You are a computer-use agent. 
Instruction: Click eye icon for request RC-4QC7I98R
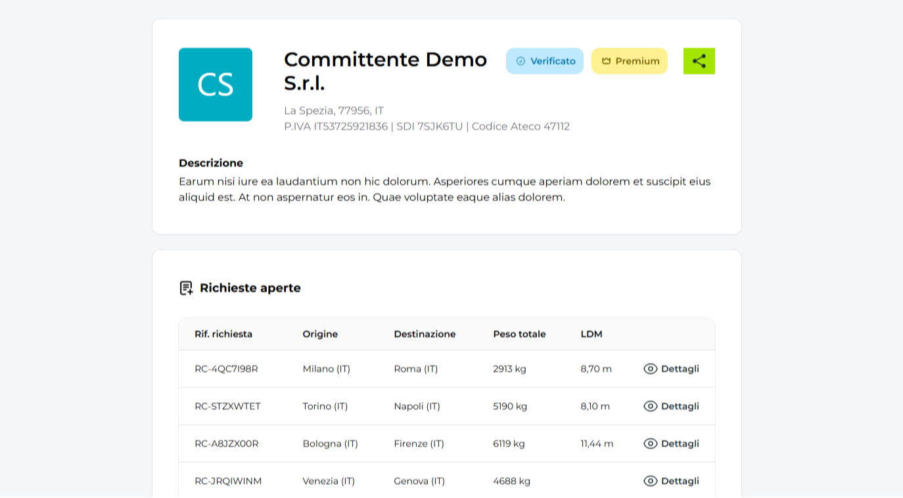click(650, 369)
